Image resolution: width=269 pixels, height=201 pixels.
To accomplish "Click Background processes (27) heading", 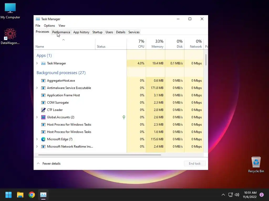I will tap(61, 73).
